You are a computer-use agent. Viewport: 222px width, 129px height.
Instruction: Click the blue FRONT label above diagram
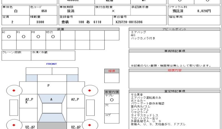[51, 64]
